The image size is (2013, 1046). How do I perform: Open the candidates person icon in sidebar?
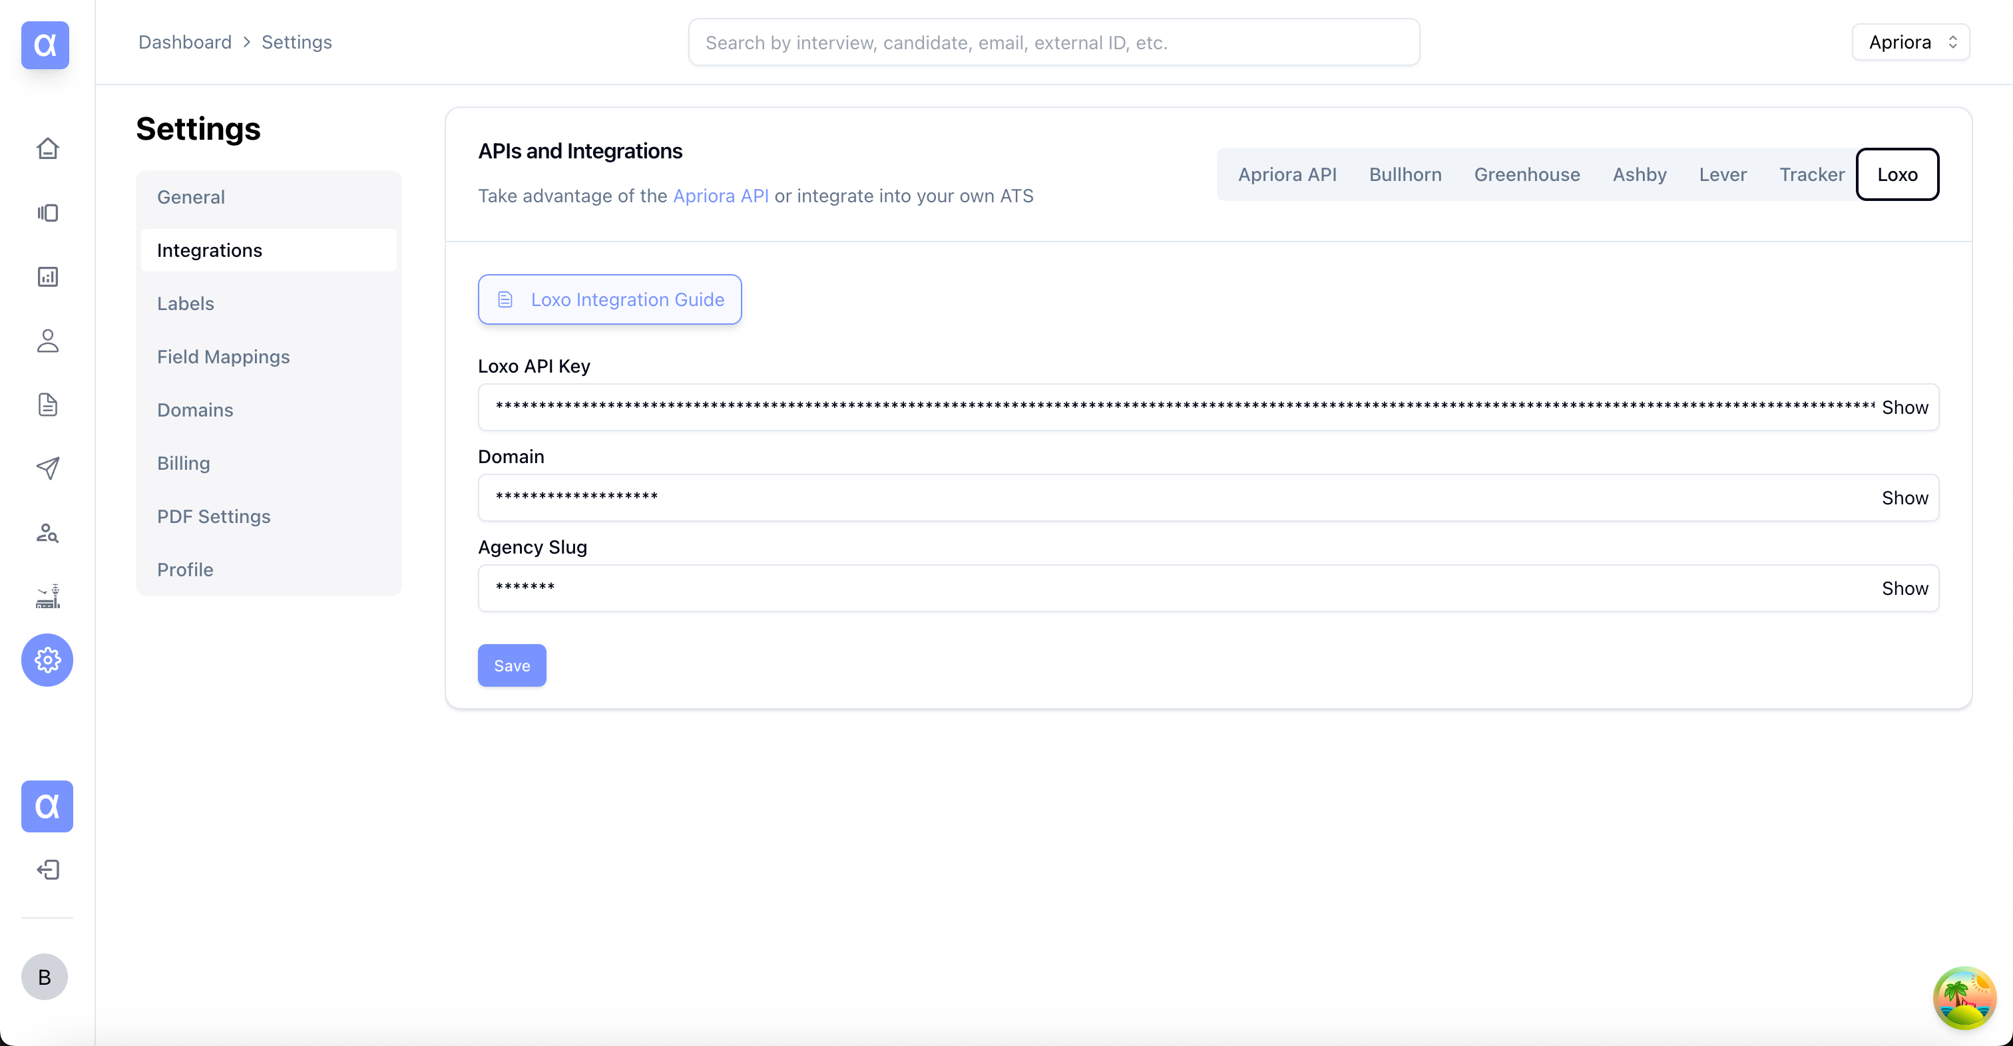[48, 341]
